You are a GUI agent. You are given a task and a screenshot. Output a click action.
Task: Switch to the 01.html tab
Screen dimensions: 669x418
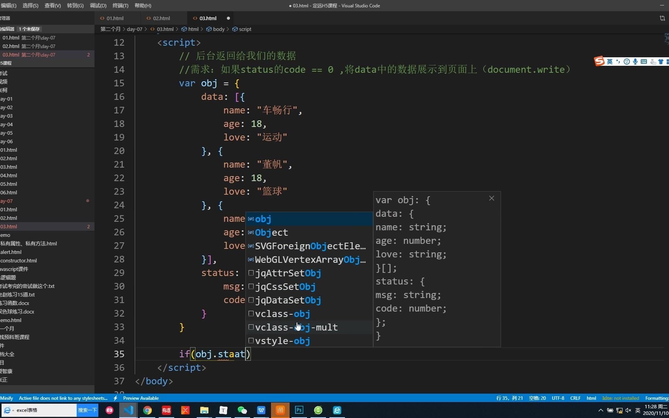[115, 18]
